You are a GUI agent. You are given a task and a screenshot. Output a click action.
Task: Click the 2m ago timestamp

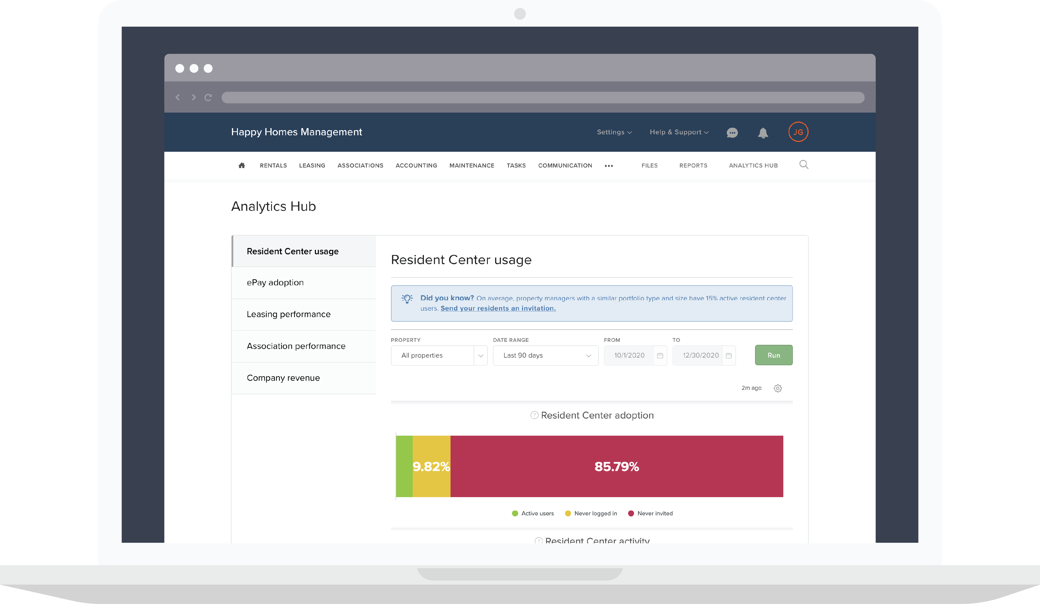751,388
